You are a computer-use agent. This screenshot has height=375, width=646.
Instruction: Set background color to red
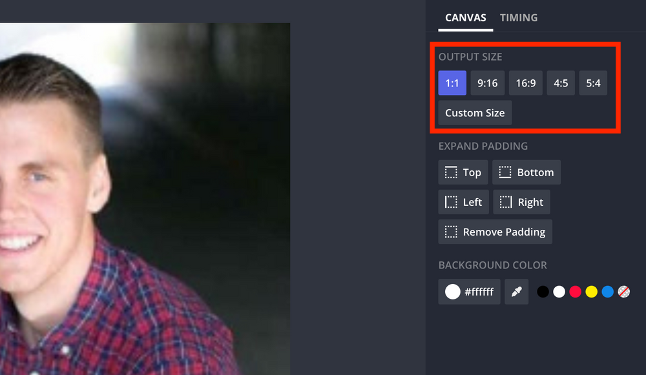[x=574, y=291]
